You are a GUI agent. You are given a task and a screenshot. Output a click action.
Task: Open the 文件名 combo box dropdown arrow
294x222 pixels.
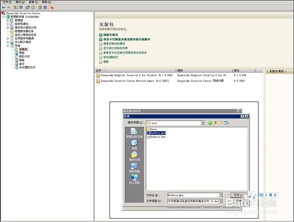(x=221, y=195)
